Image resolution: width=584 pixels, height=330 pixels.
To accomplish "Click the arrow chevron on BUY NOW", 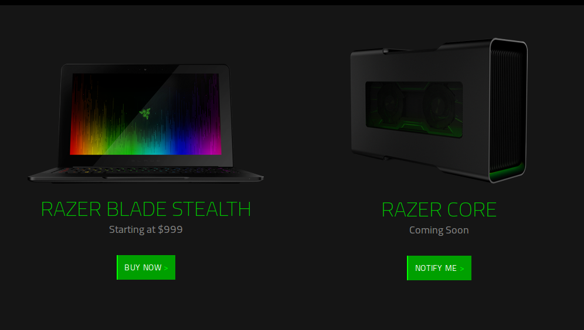I will (166, 268).
